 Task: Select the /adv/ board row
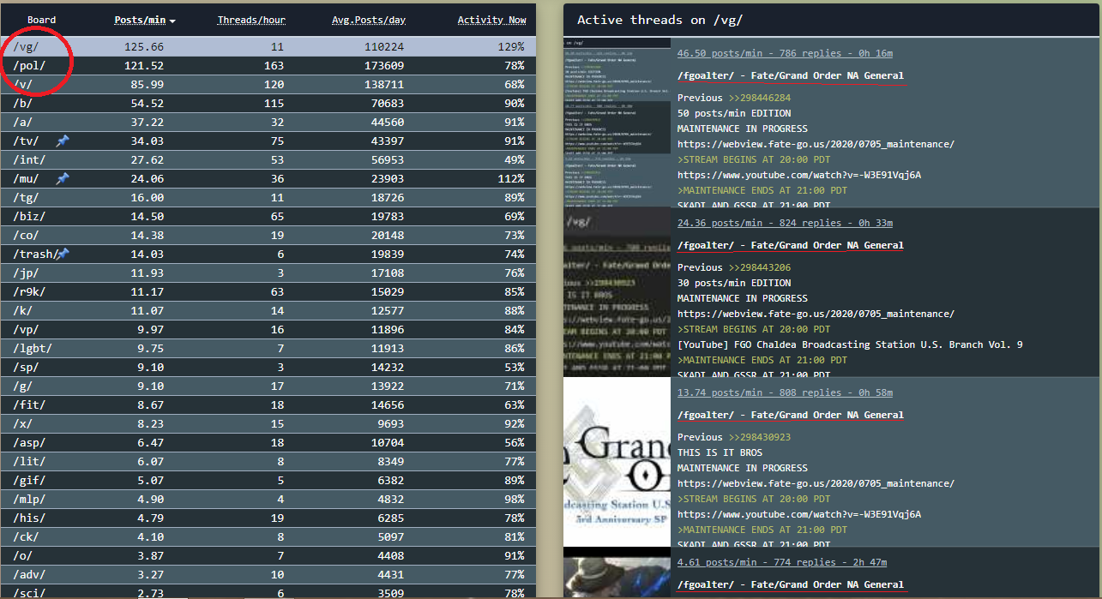click(269, 574)
